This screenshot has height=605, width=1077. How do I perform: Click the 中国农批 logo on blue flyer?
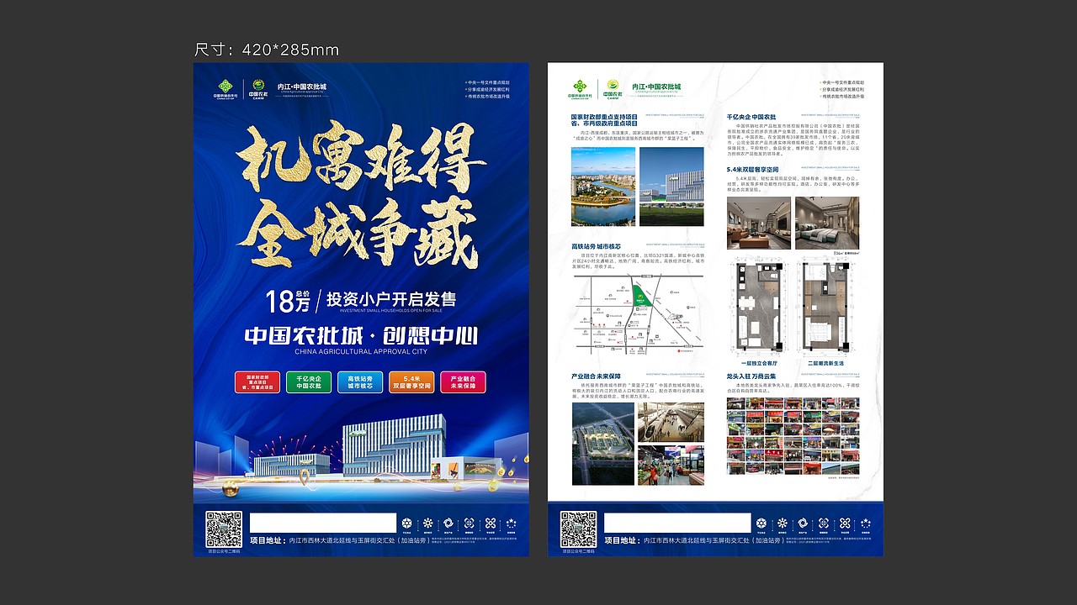coord(258,89)
